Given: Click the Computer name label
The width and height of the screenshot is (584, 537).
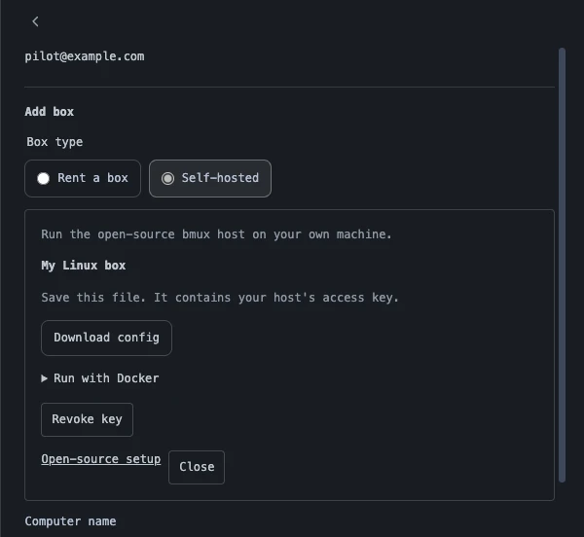Looking at the screenshot, I should (x=70, y=521).
